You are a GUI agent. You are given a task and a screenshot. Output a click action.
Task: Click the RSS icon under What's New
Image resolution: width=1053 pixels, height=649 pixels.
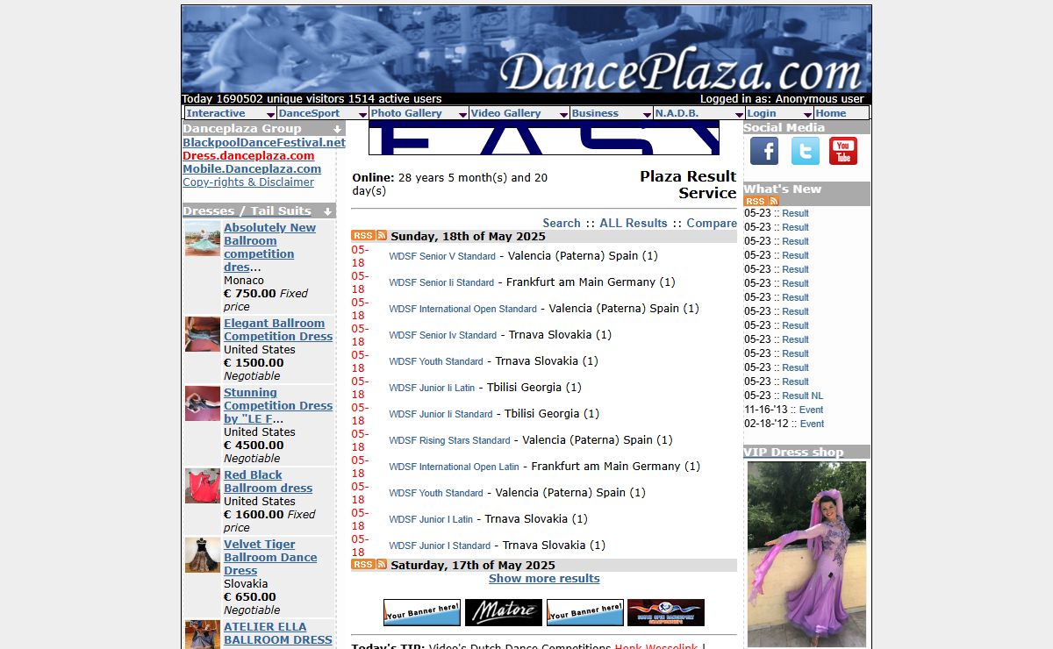pos(762,201)
